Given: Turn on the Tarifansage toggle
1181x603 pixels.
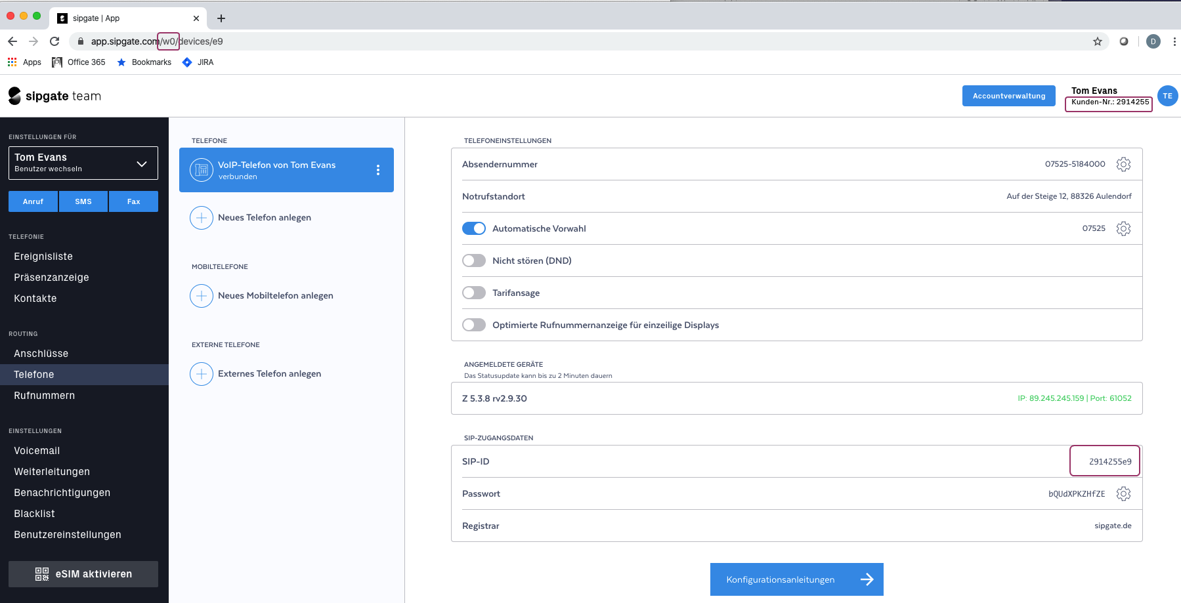Looking at the screenshot, I should pos(474,293).
